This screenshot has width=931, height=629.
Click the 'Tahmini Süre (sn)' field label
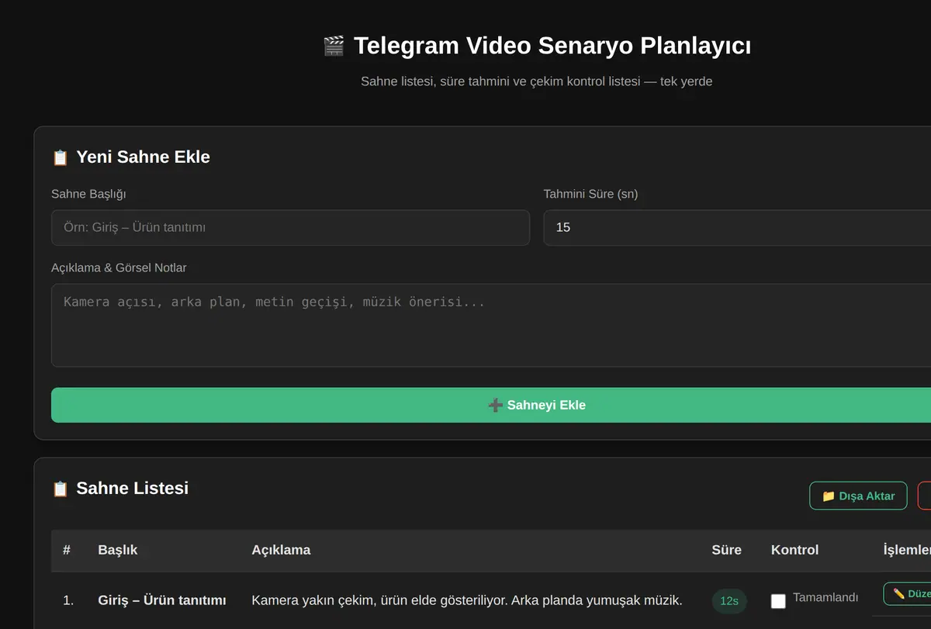pyautogui.click(x=590, y=194)
